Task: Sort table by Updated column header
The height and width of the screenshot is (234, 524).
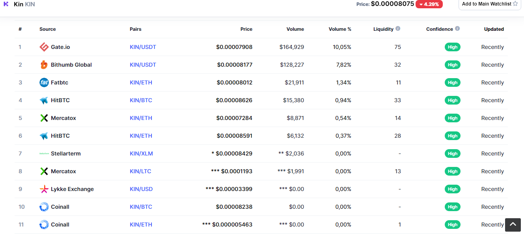Action: [494, 29]
